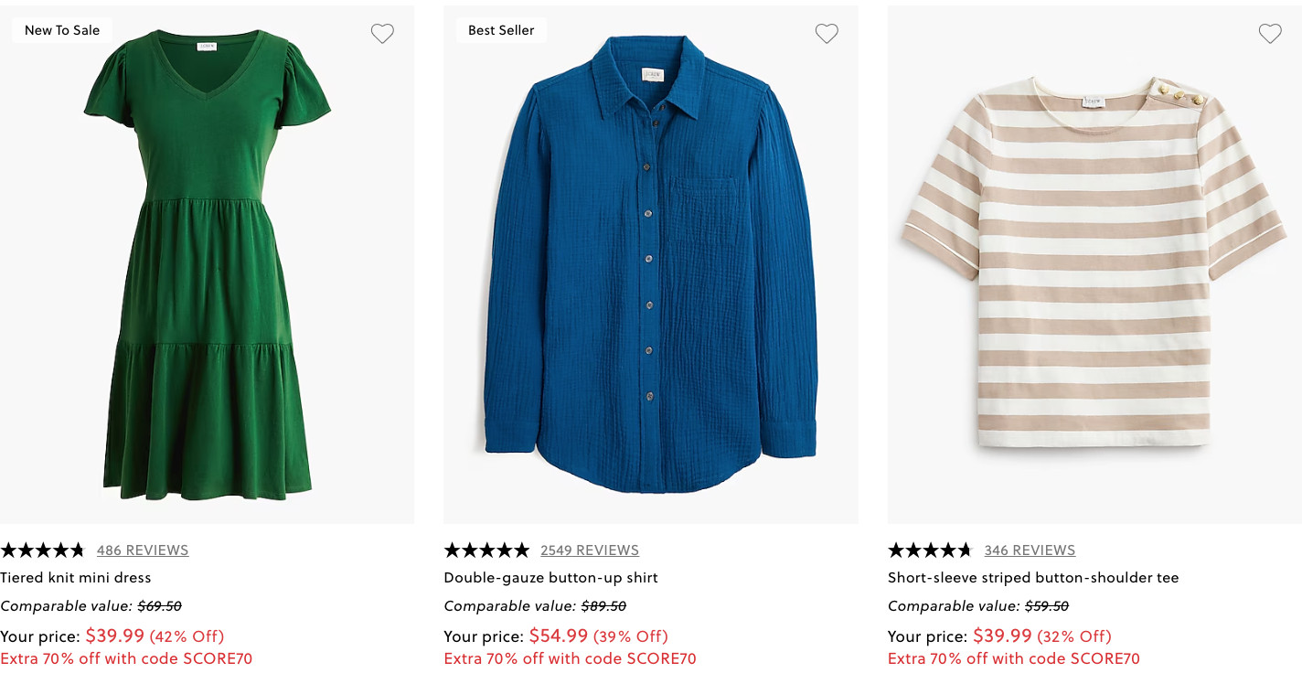
Task: Click the New To Sale badge
Action: (62, 30)
